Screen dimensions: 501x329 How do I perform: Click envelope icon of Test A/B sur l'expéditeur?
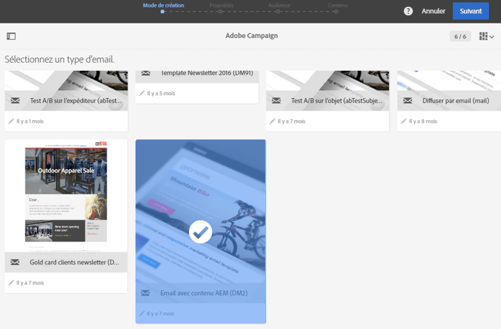pyautogui.click(x=15, y=101)
